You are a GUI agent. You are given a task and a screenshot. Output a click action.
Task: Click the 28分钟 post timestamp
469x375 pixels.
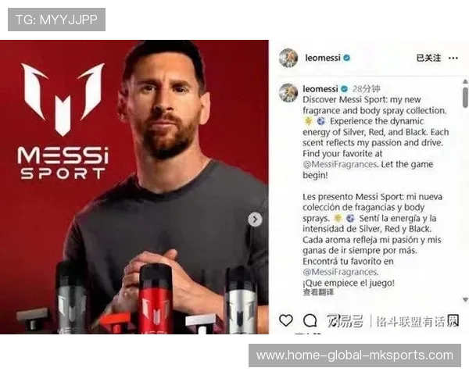coord(367,89)
